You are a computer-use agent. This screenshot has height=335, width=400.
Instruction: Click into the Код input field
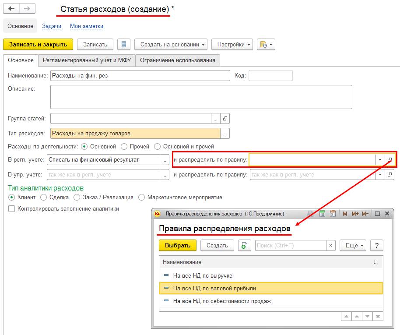pos(270,76)
